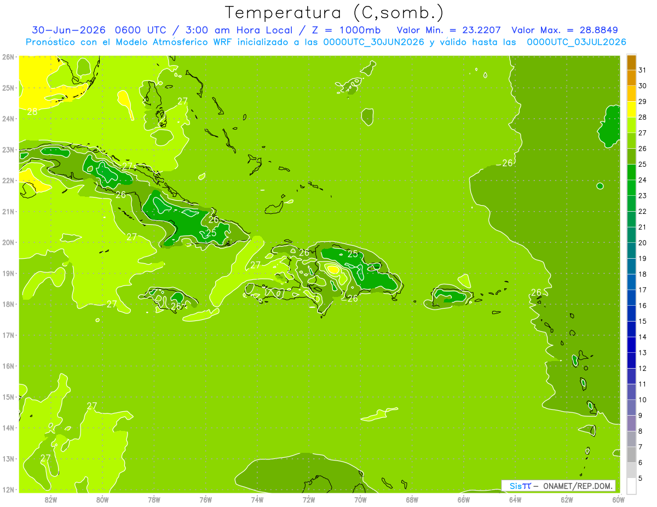
Task: Click the "26" contour label over Jamaica
Action: (176, 306)
